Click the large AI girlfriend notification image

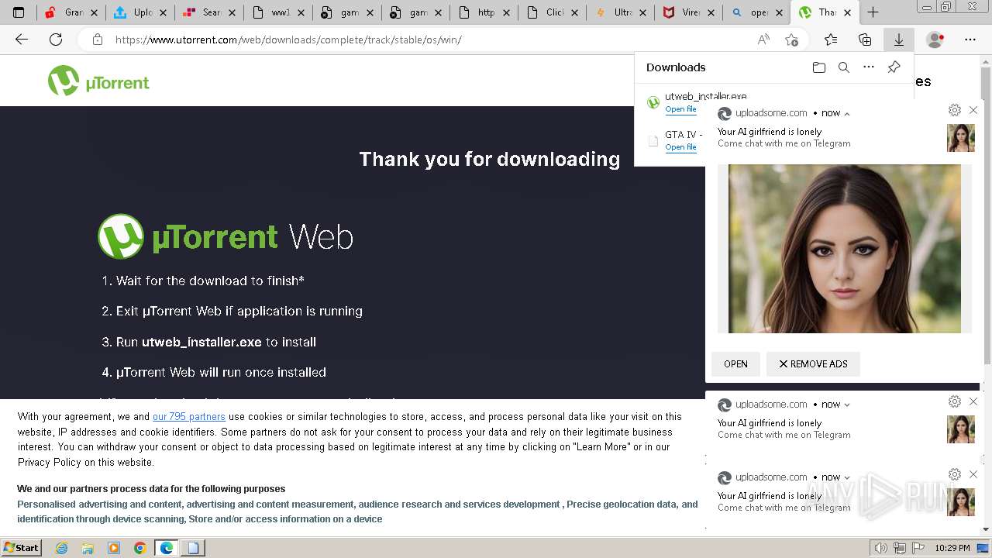pos(845,249)
